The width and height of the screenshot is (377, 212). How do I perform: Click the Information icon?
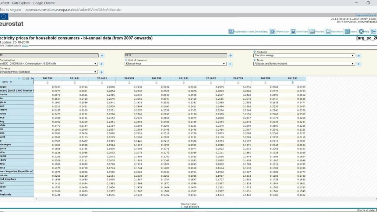coord(273,32)
